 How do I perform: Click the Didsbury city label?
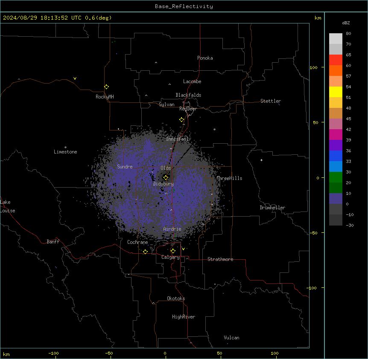[164, 184]
